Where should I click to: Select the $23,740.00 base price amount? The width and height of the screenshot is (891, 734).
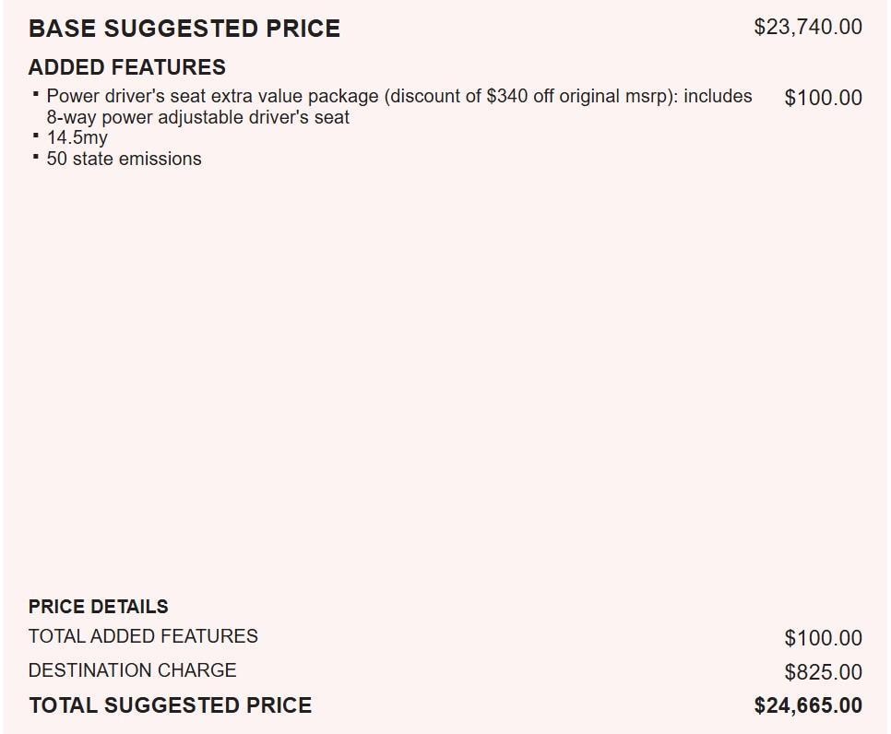(x=808, y=27)
